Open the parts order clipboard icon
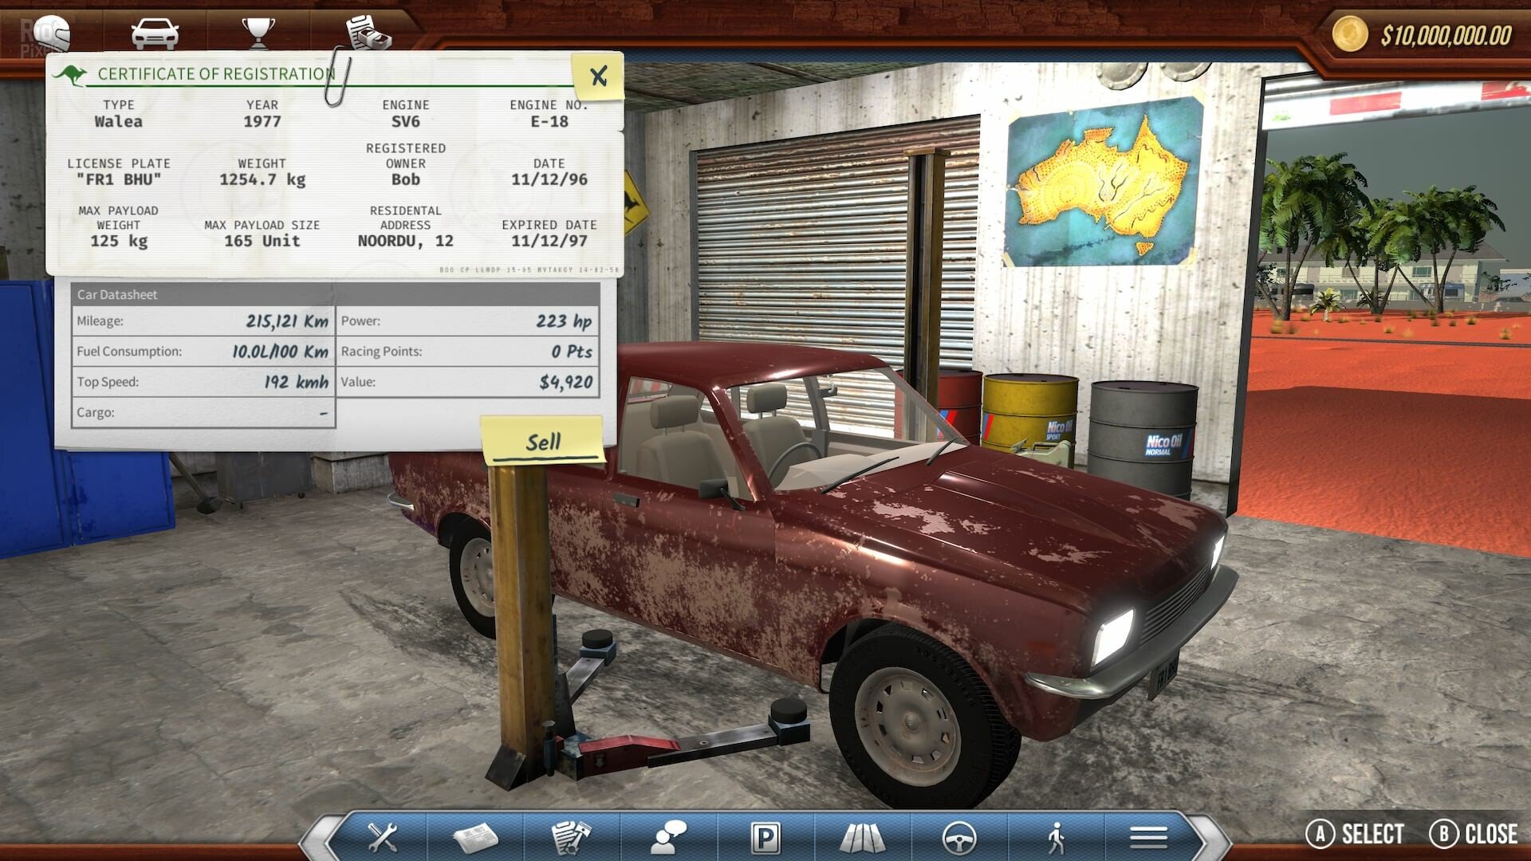 (x=573, y=835)
